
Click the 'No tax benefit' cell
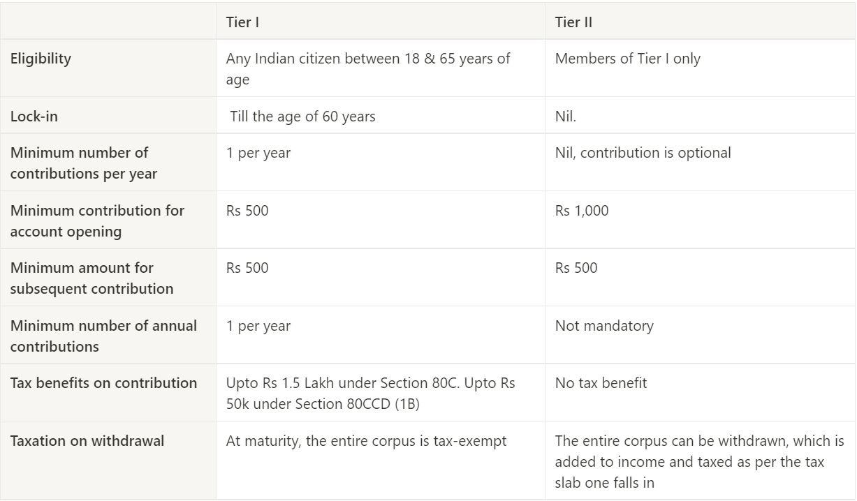(601, 383)
